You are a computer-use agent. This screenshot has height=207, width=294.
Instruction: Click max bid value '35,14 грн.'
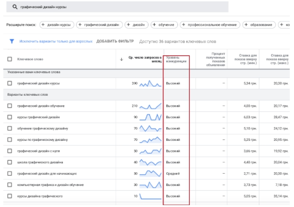[281, 197]
